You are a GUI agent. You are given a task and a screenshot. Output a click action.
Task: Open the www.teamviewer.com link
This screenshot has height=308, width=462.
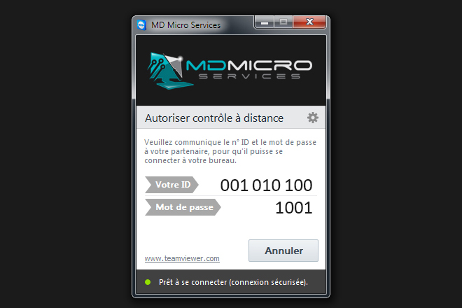click(182, 258)
